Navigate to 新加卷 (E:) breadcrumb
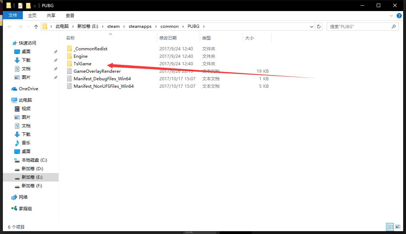This screenshot has width=406, height=234. (88, 26)
